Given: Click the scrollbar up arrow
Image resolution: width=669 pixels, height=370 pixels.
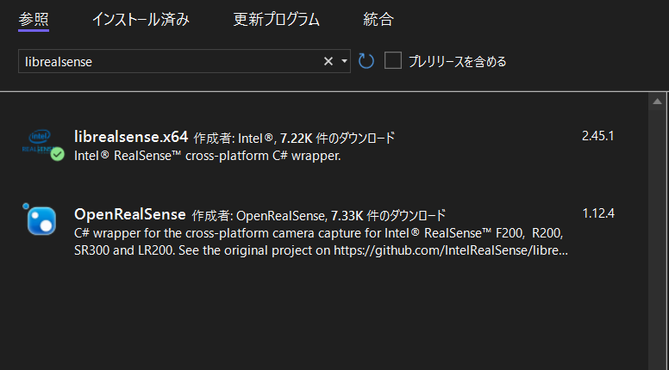Looking at the screenshot, I should click(657, 102).
